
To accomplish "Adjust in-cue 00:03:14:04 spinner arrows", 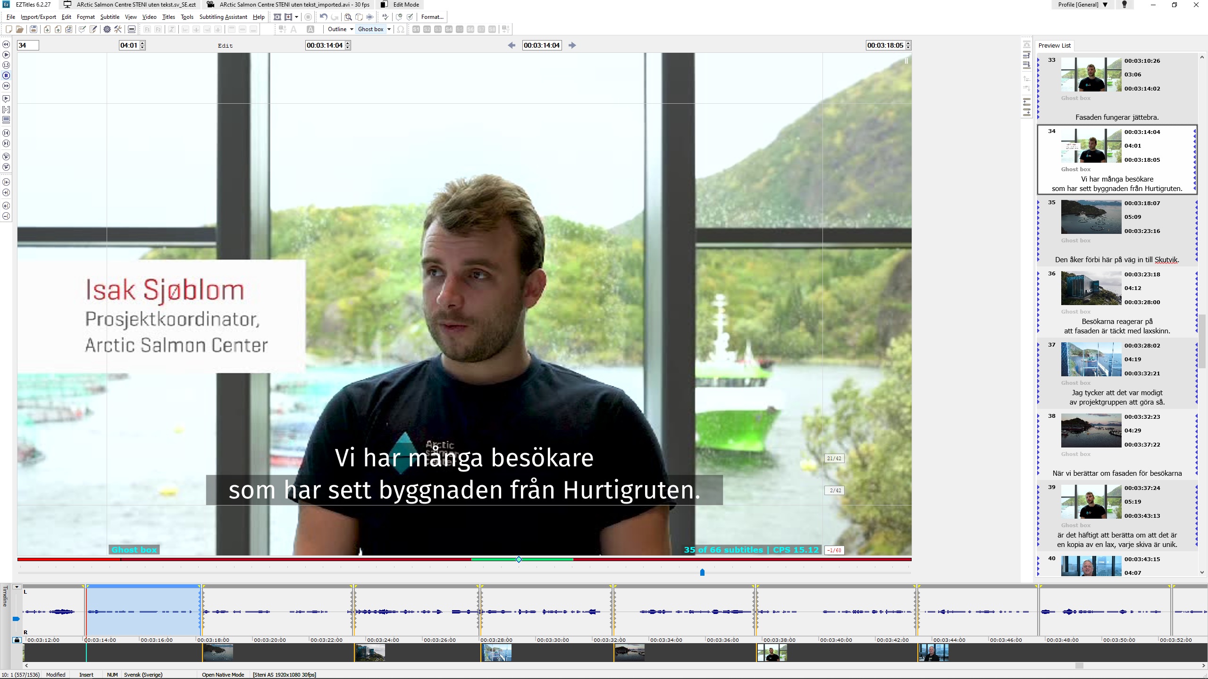I will [x=348, y=45].
